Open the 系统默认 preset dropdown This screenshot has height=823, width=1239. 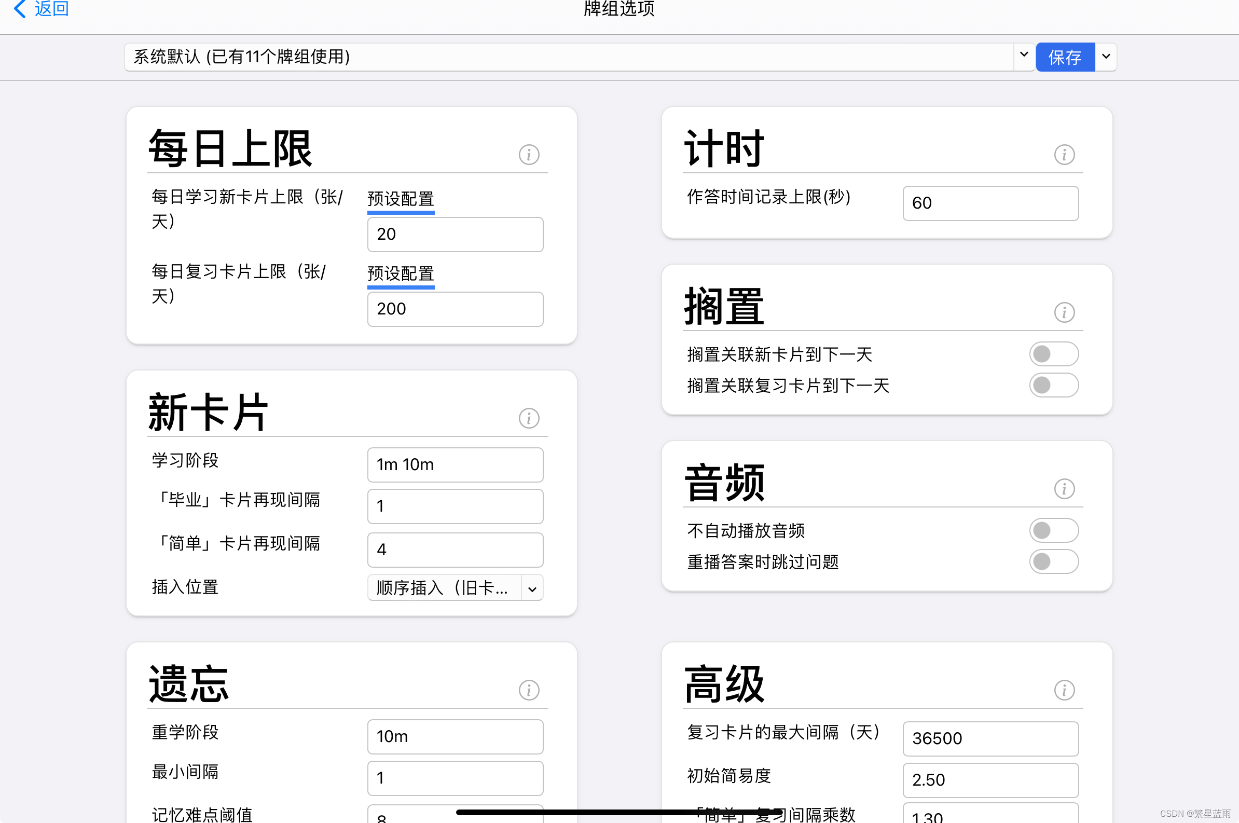click(x=580, y=57)
